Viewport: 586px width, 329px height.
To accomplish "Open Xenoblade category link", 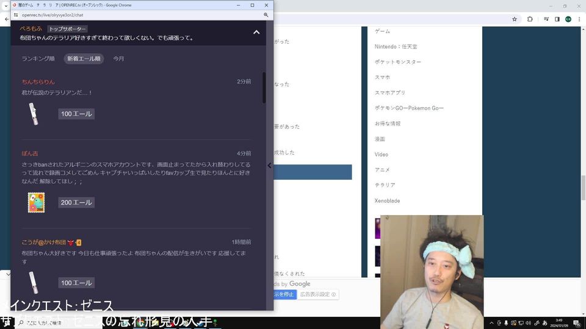I will coord(387,200).
